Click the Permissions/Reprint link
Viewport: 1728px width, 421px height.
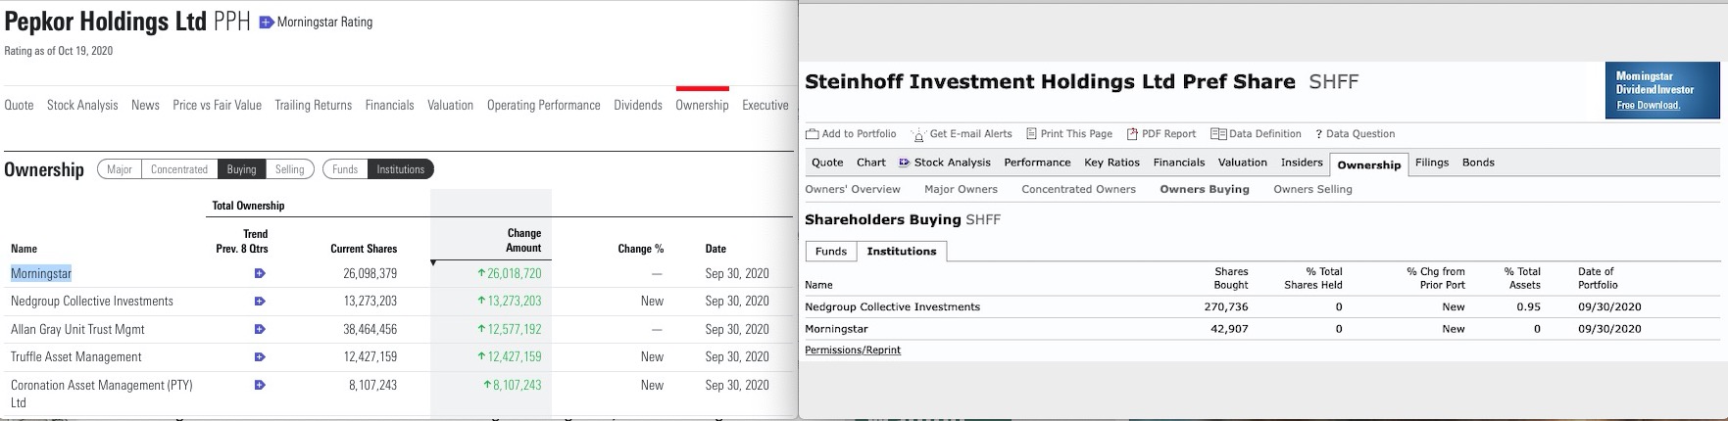pyautogui.click(x=852, y=351)
